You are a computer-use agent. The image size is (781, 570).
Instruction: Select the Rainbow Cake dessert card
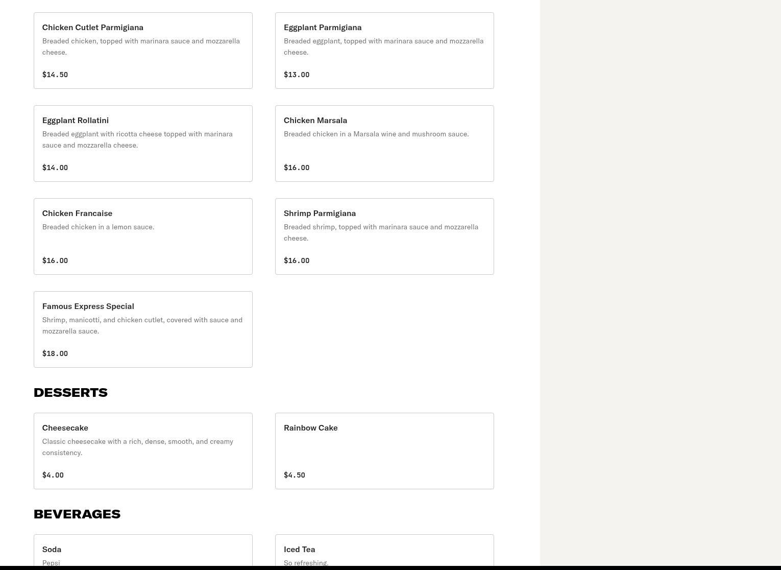(384, 451)
